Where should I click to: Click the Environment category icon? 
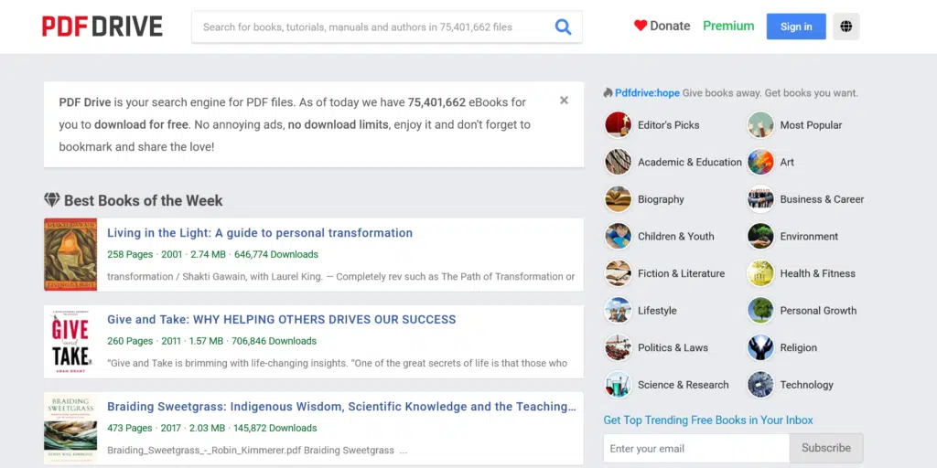pos(760,237)
